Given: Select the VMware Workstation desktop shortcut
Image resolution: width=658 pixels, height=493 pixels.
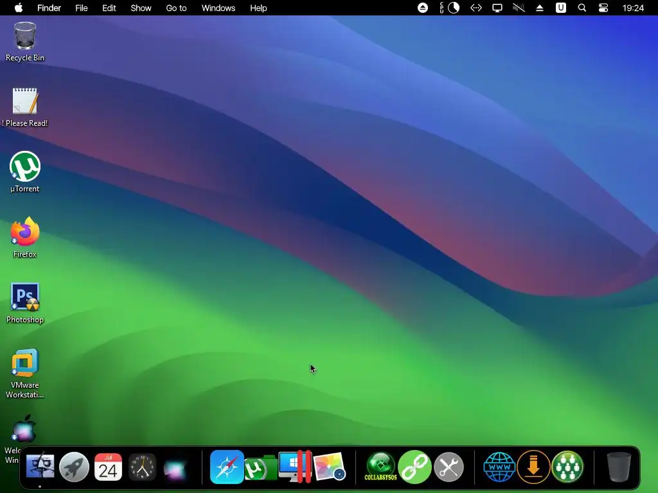Looking at the screenshot, I should click(25, 373).
